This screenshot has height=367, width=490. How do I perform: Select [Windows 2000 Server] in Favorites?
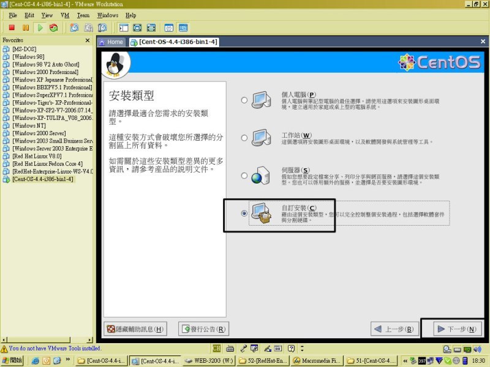pos(39,133)
